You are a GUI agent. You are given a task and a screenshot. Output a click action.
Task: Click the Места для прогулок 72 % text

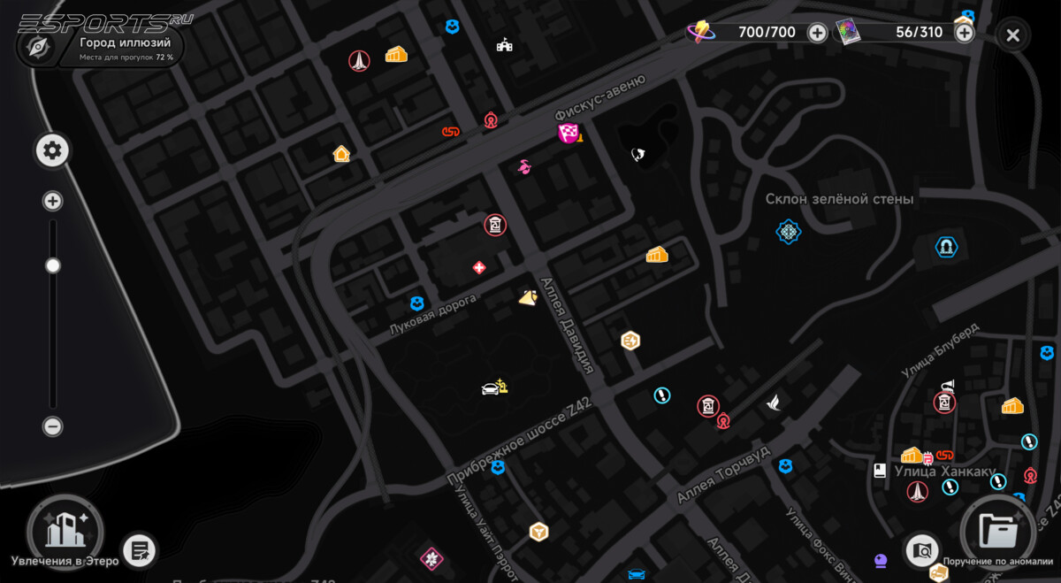[x=126, y=57]
